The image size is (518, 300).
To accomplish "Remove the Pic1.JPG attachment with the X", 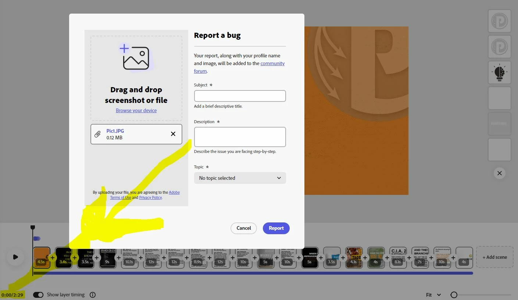I will [173, 134].
